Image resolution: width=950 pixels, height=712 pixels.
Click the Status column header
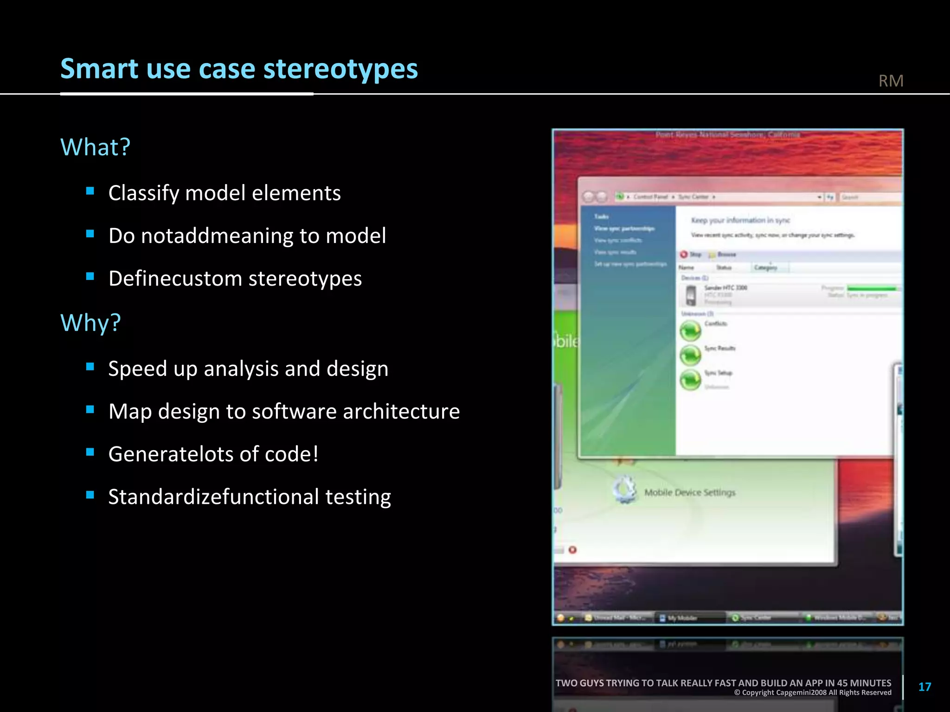tap(724, 267)
